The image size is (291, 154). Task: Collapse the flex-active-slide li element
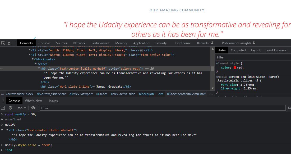coord(30,55)
